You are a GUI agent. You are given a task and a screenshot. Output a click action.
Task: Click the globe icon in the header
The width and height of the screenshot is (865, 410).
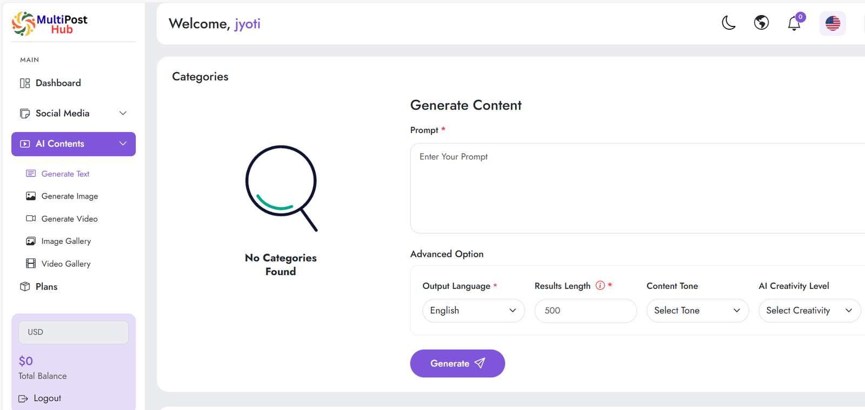pos(761,23)
